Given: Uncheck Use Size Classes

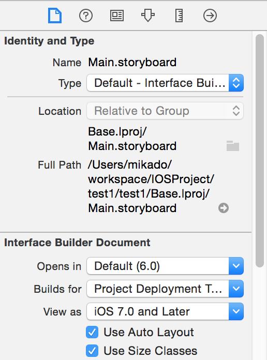Looking at the screenshot, I should pyautogui.click(x=92, y=351).
